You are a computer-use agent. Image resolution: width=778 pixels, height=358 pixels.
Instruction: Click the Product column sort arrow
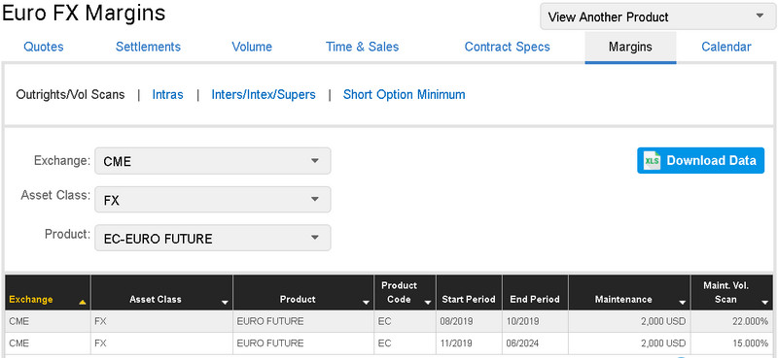click(x=367, y=302)
